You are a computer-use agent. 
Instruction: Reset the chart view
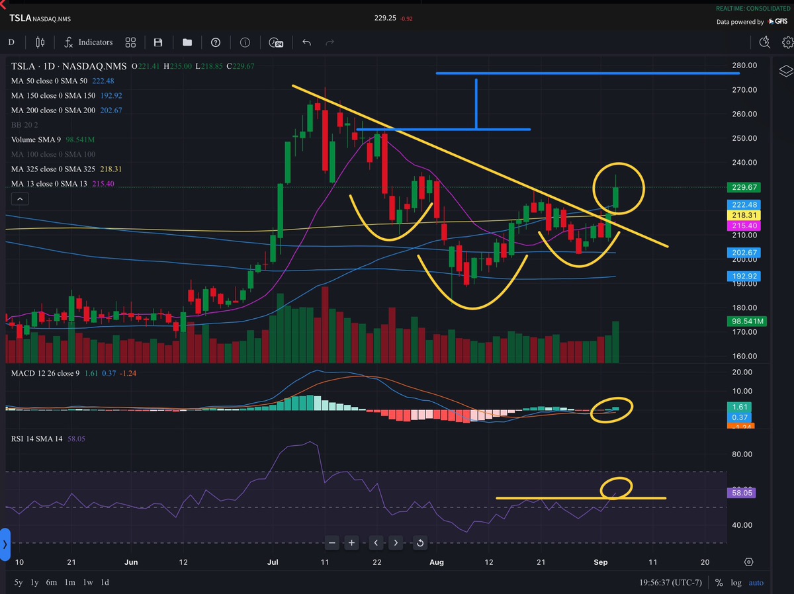click(x=419, y=543)
